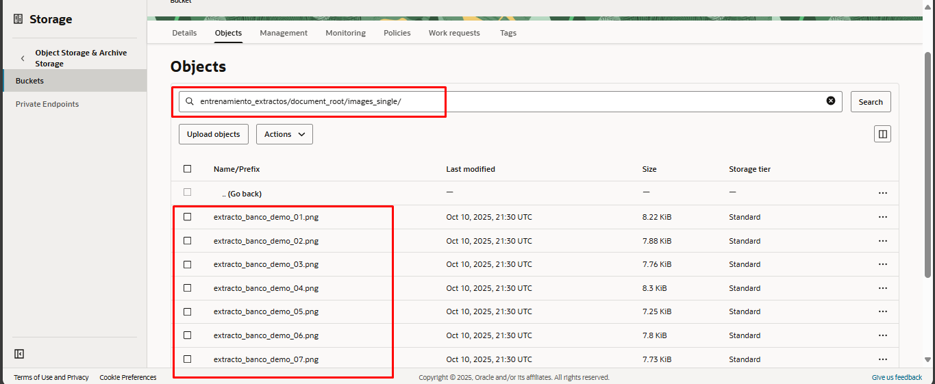
Task: Open object extracto_banco_demo_03.png
Action: (266, 264)
